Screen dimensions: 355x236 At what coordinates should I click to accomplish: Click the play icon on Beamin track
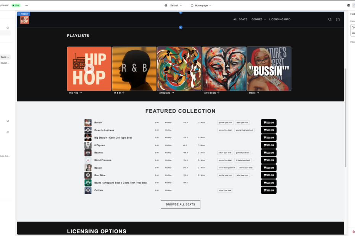[x=88, y=153]
